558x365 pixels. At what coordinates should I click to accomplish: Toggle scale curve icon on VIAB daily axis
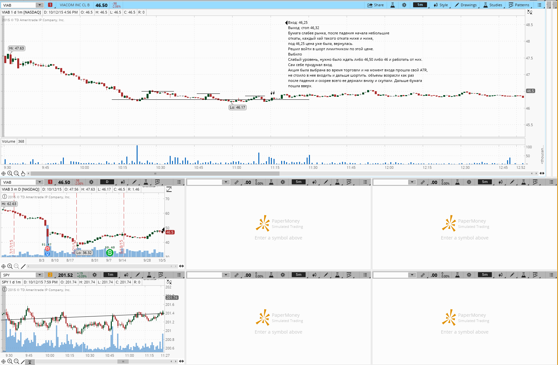169,189
